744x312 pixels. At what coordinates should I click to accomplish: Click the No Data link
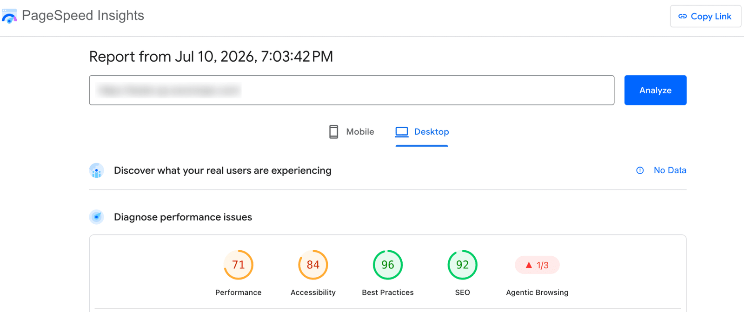(670, 170)
